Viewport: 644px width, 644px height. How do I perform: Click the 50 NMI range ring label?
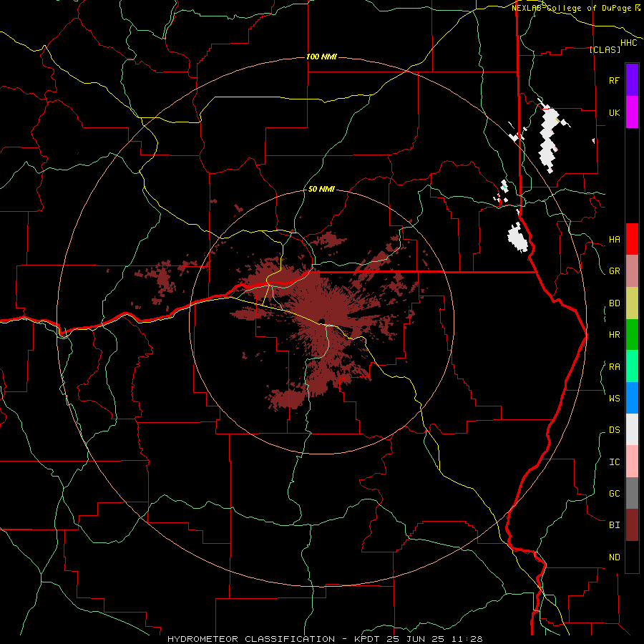click(321, 189)
